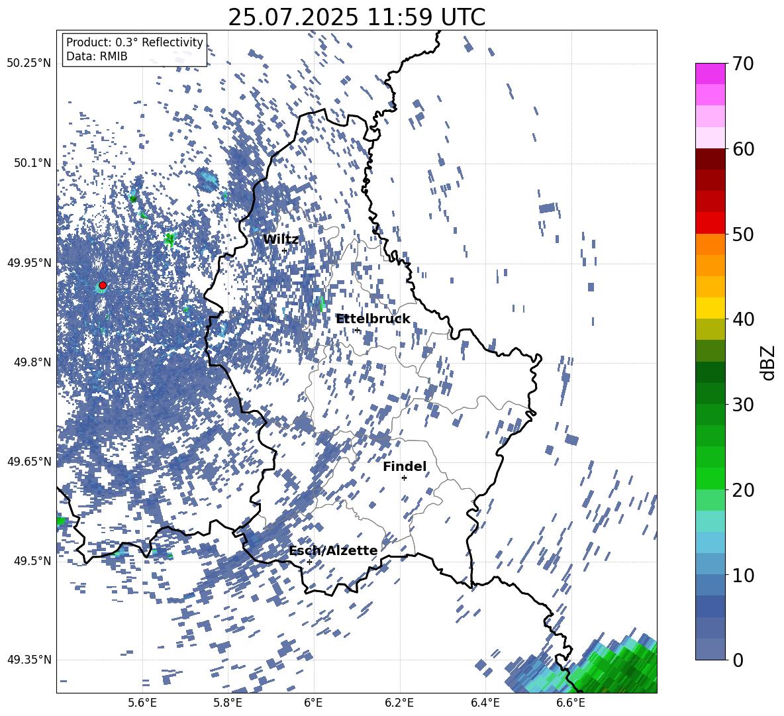Click the 6.4°E longitude label
The width and height of the screenshot is (784, 716).
pos(485,703)
